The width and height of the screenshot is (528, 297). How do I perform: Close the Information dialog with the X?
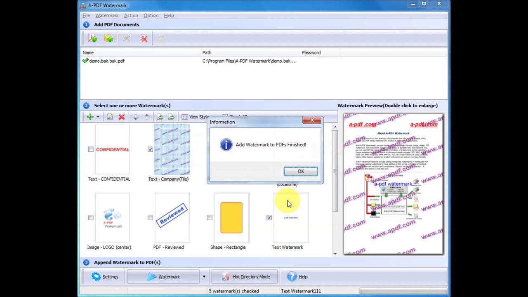312,120
